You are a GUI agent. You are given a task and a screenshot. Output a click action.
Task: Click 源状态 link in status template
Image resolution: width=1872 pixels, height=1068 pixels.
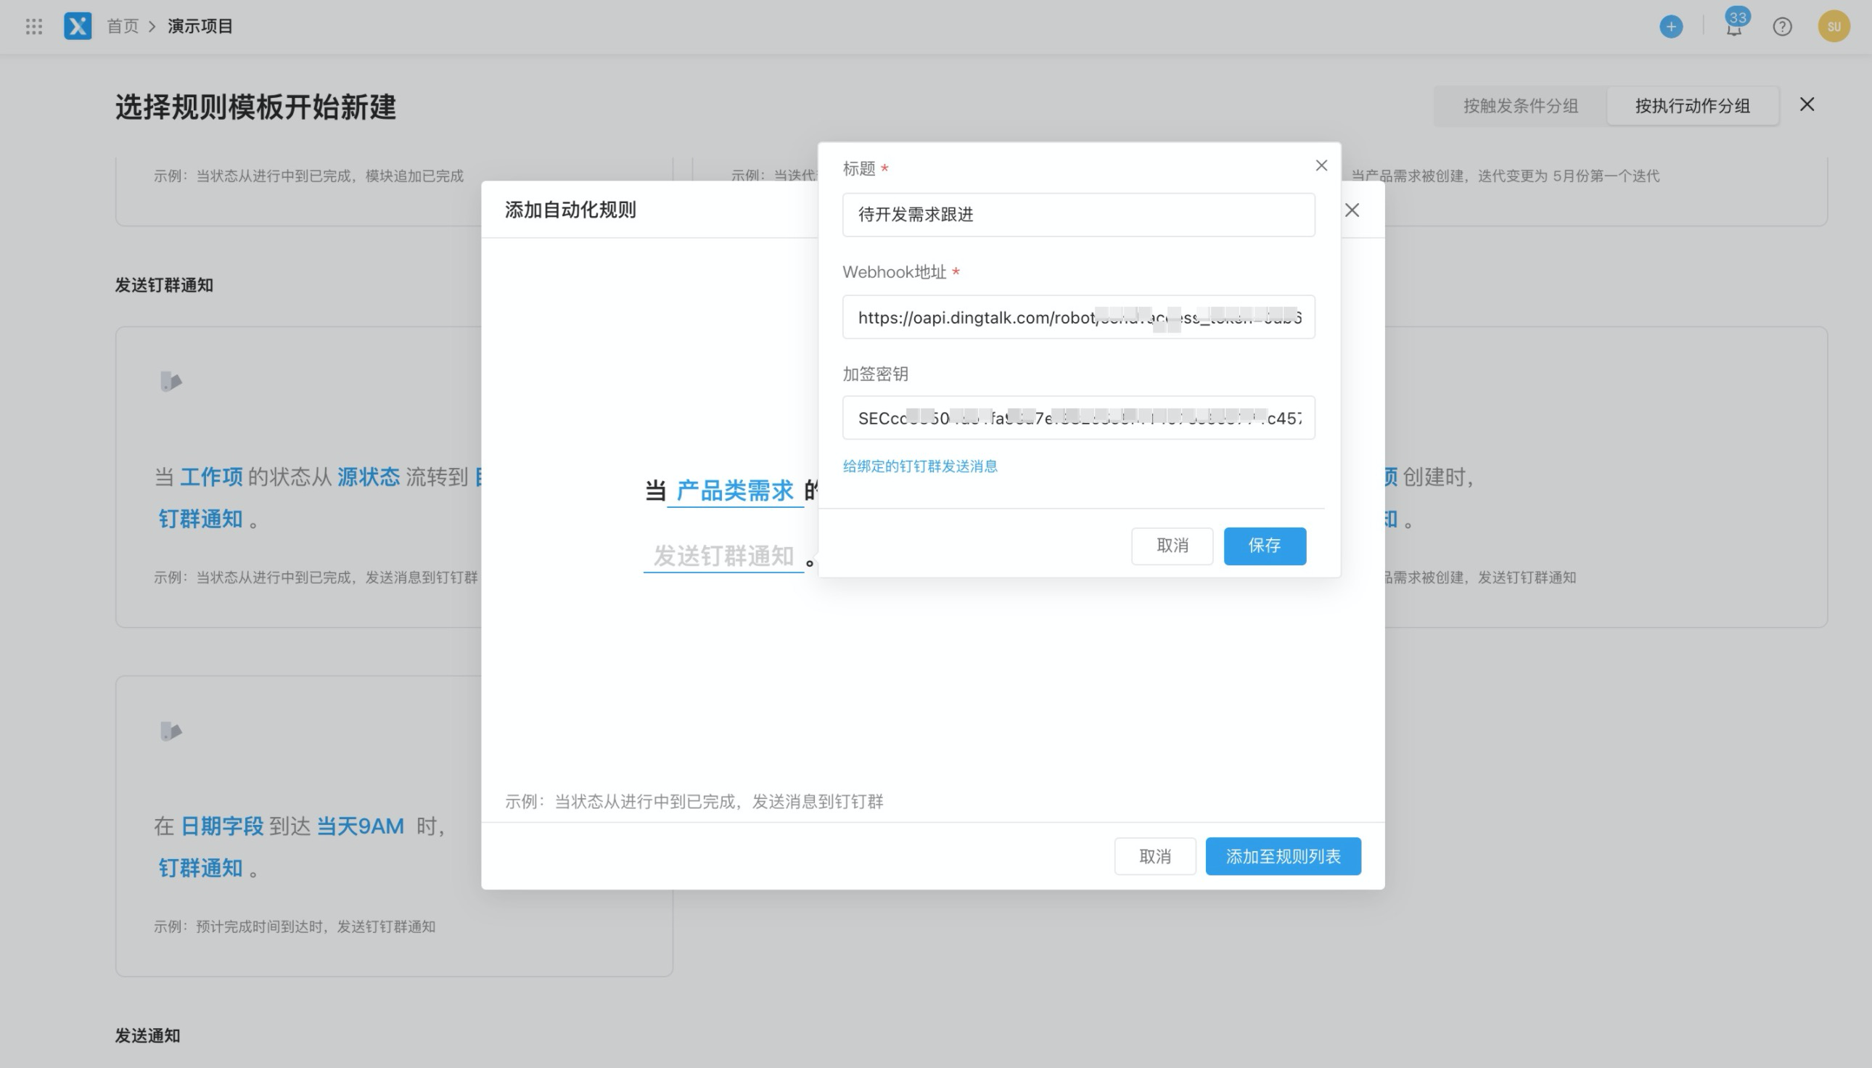tap(369, 477)
